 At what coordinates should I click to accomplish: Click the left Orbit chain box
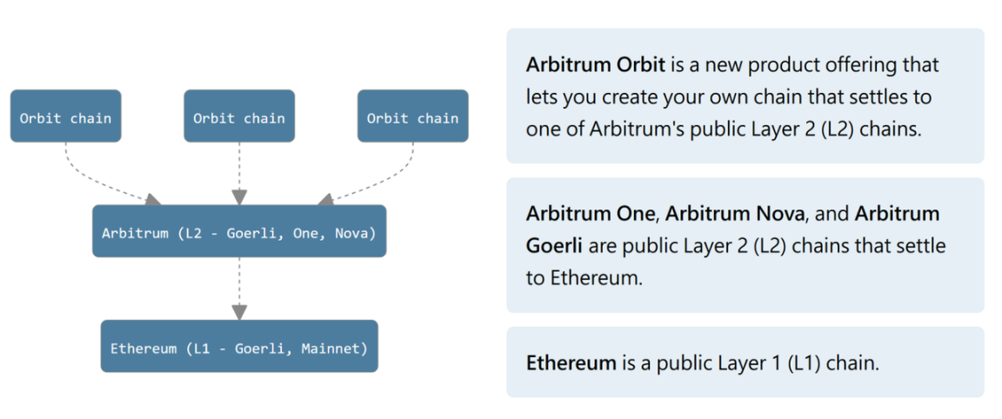(66, 116)
